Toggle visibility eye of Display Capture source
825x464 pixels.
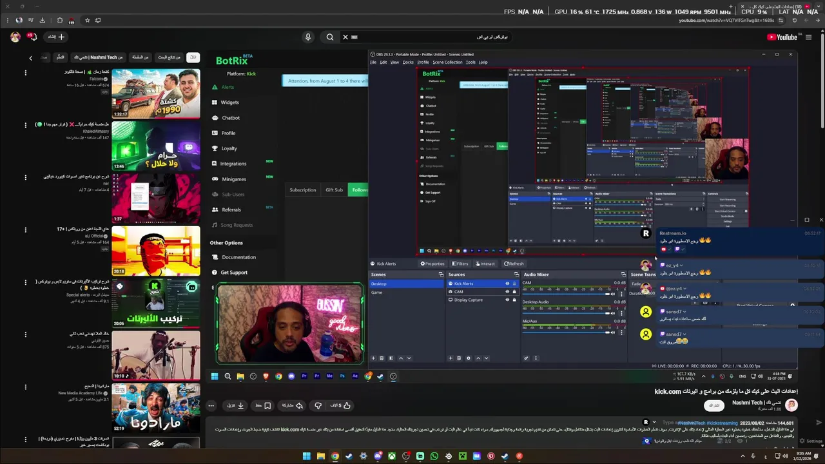click(x=507, y=300)
